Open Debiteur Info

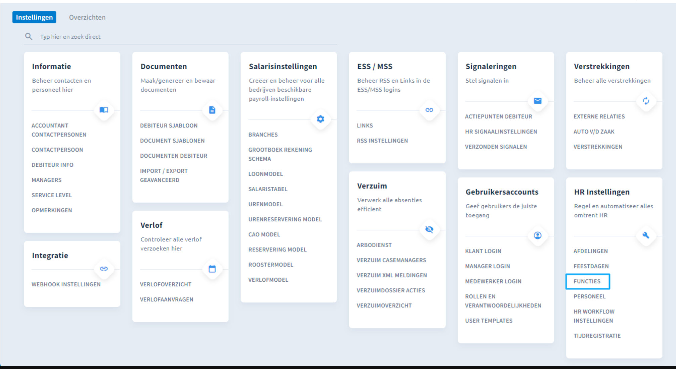pos(52,165)
